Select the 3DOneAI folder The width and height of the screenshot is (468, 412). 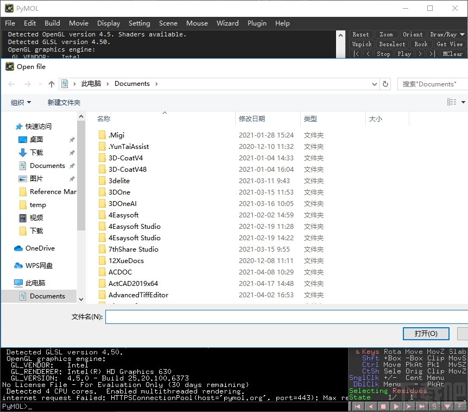[x=122, y=203]
